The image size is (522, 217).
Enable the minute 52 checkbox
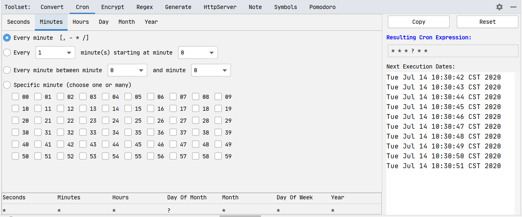point(61,156)
